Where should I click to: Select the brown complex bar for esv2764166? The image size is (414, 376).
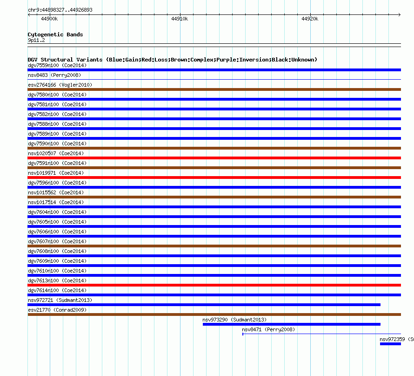pos(214,89)
